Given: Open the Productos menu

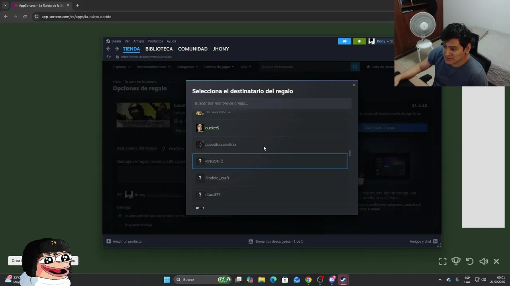Looking at the screenshot, I should coord(155,41).
